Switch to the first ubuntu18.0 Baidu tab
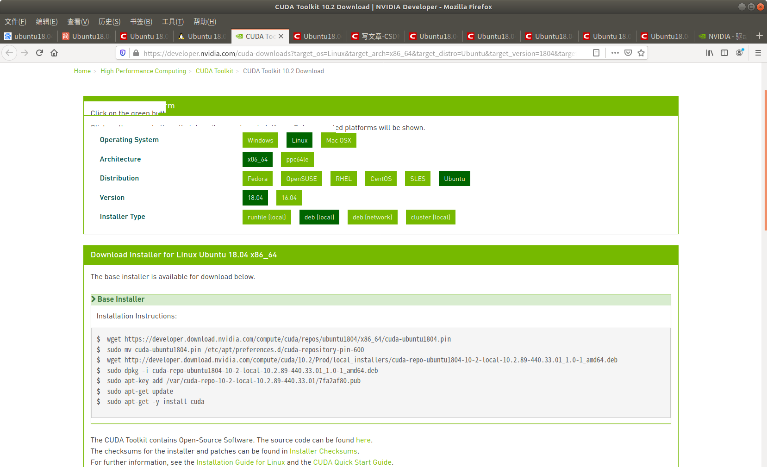Screen dimensions: 767x467 click(29, 36)
